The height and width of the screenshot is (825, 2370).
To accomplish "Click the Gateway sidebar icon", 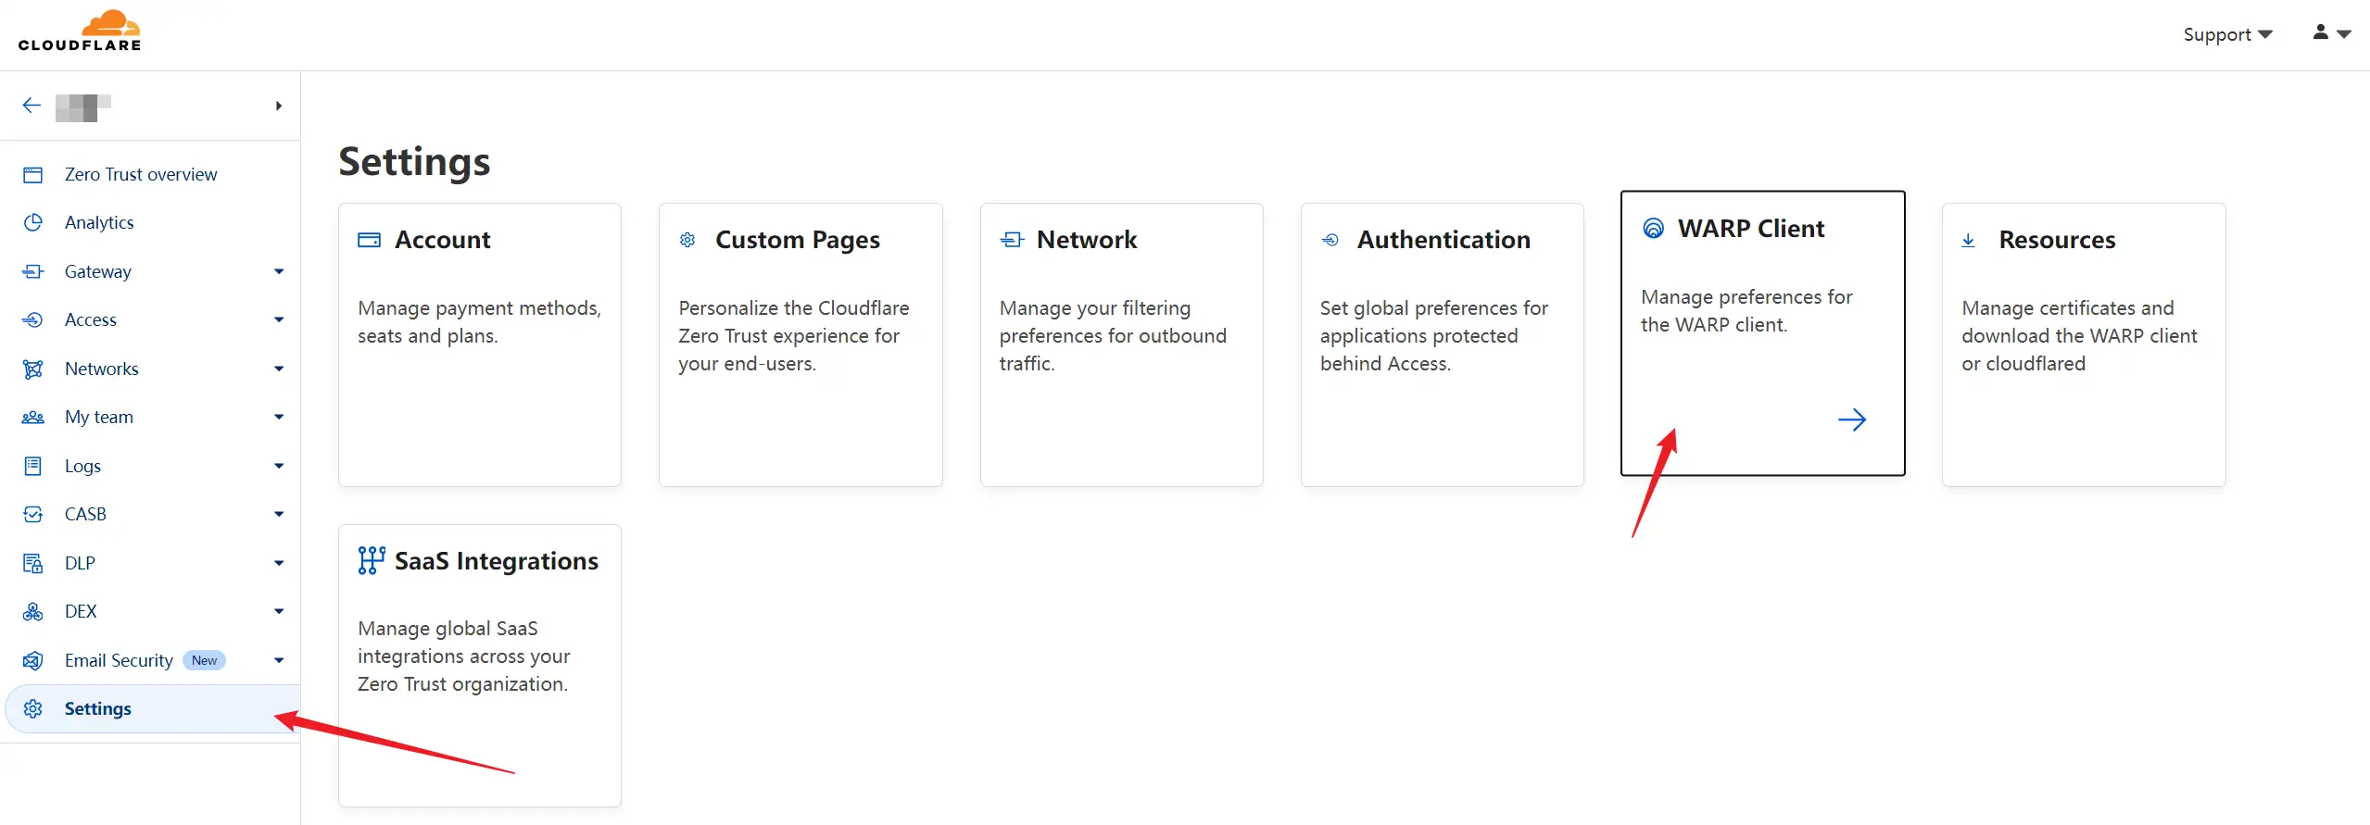I will coord(33,272).
